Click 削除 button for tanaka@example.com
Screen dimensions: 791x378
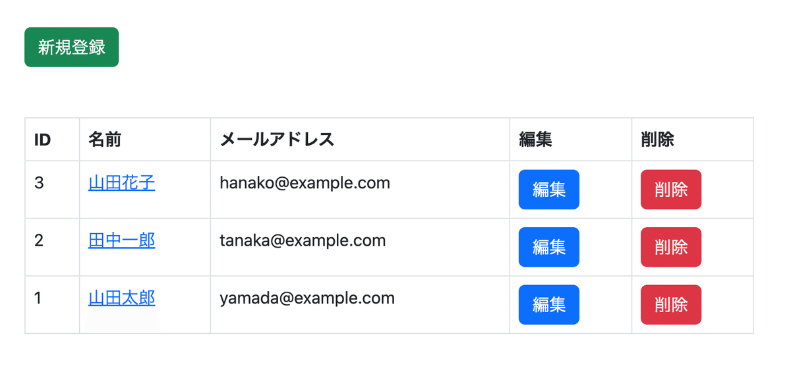coord(671,247)
